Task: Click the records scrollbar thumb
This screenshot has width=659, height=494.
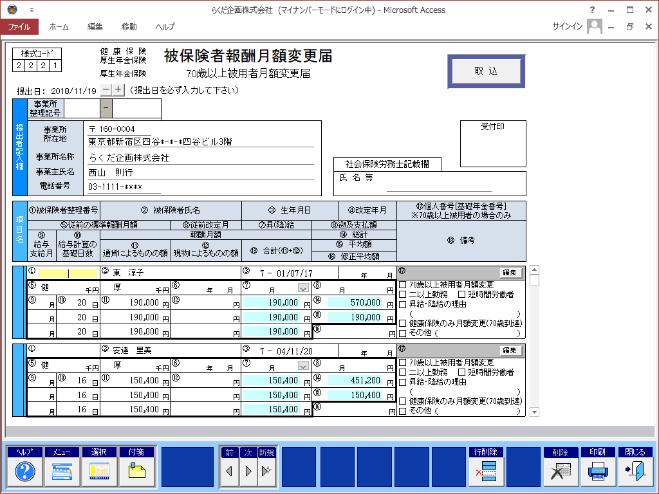Action: click(535, 280)
